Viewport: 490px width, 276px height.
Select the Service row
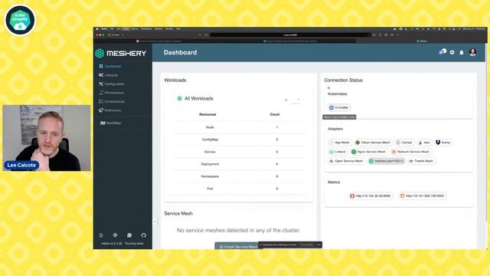pyautogui.click(x=239, y=152)
